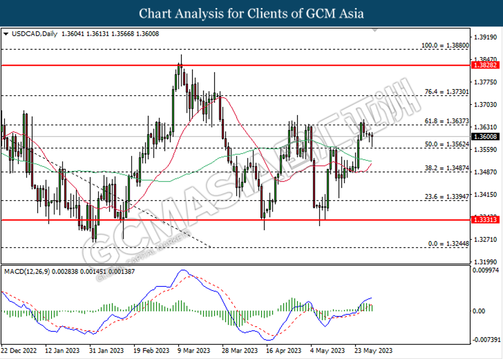Click the MACD -0.007391 scale label
Image resolution: width=503 pixels, height=359 pixels.
pyautogui.click(x=486, y=340)
